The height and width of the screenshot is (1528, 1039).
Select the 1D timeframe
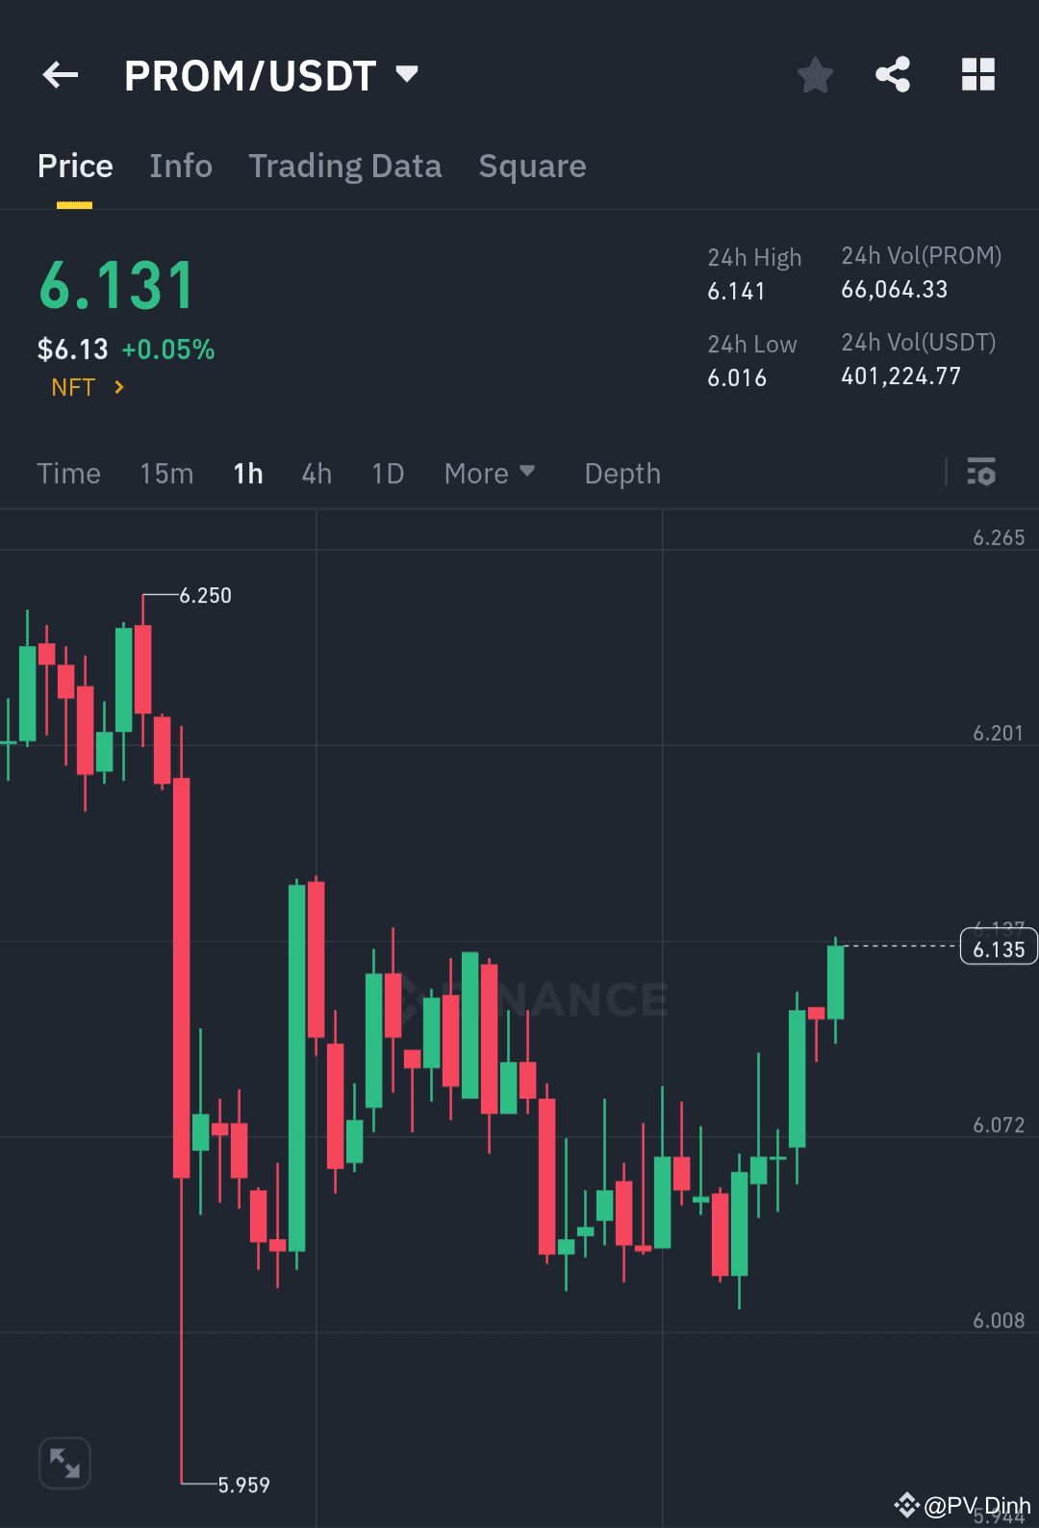[387, 473]
